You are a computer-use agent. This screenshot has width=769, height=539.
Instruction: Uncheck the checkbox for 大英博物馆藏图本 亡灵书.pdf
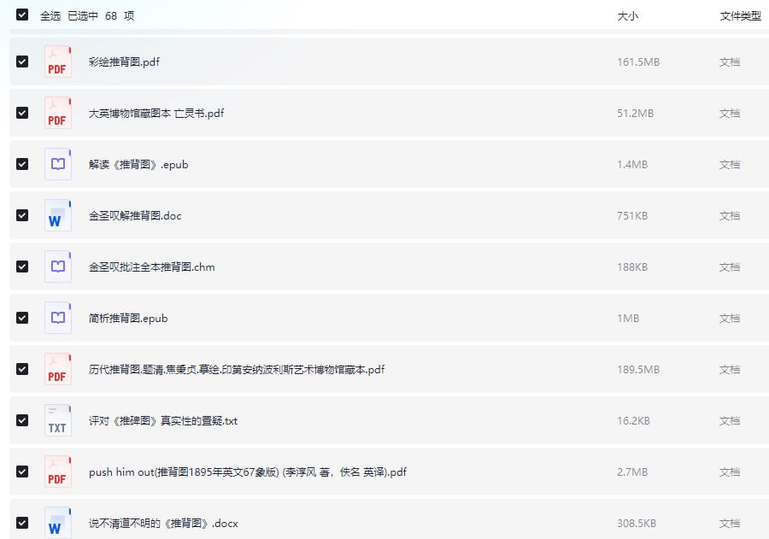tap(22, 113)
